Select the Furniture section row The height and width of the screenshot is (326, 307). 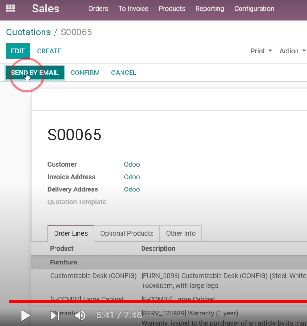(169, 263)
